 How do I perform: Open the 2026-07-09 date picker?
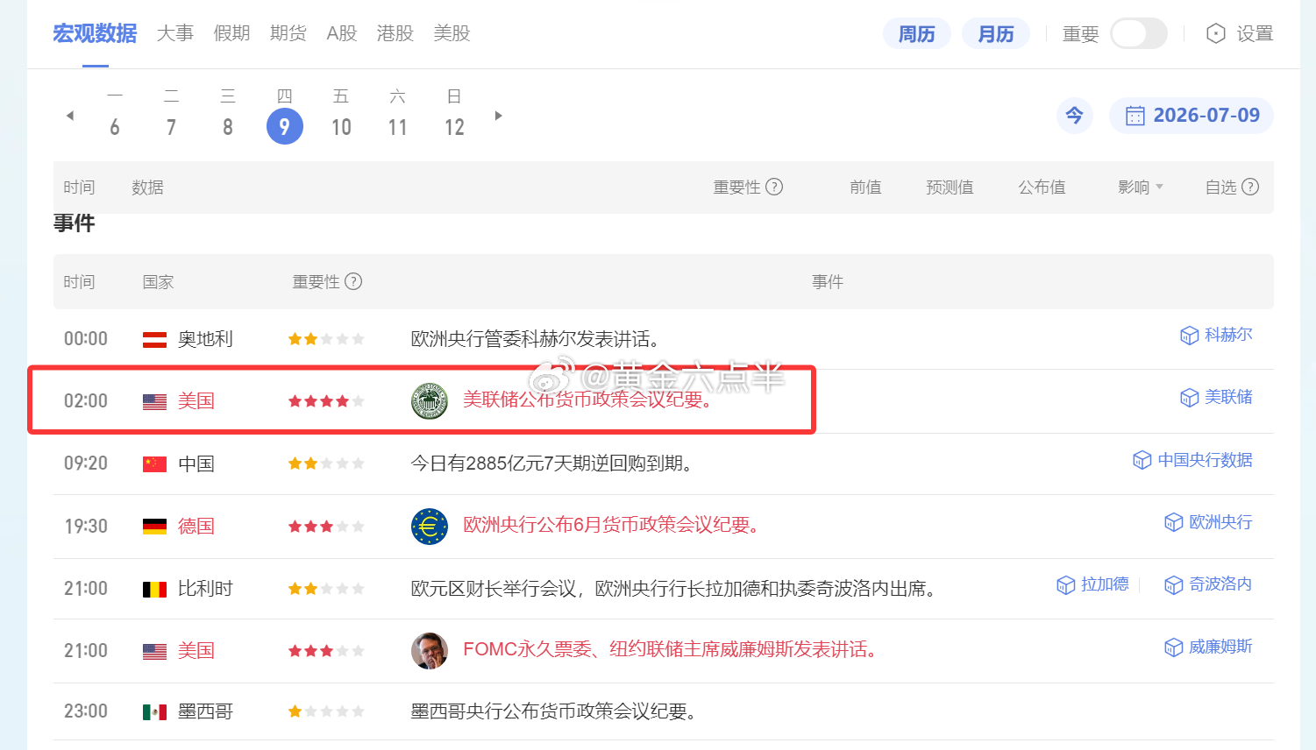coord(1191,116)
